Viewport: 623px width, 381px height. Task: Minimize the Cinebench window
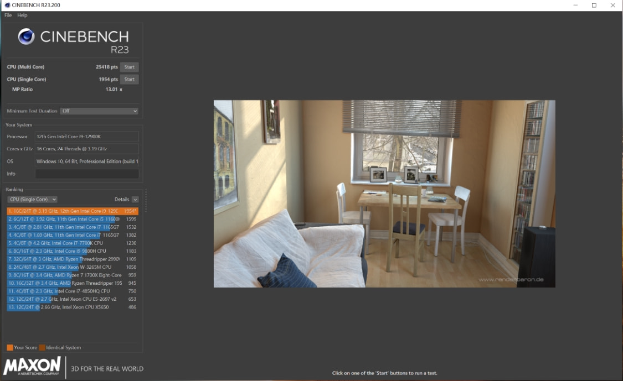(575, 5)
